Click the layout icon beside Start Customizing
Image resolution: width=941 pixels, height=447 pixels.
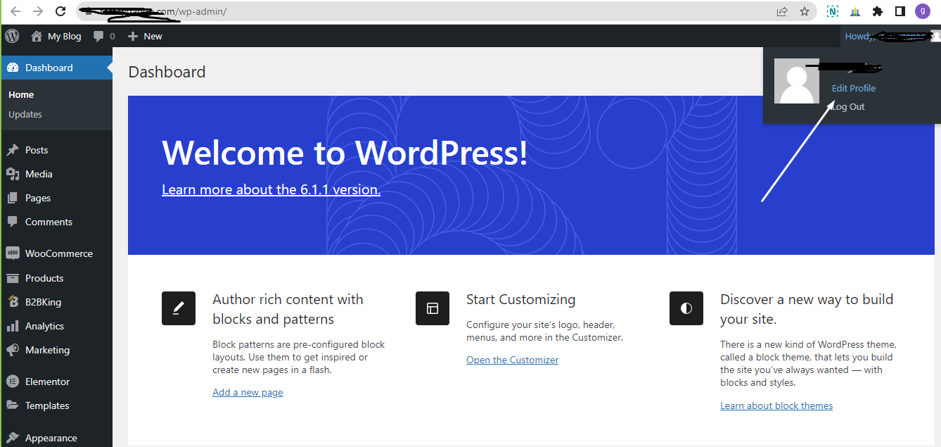433,308
